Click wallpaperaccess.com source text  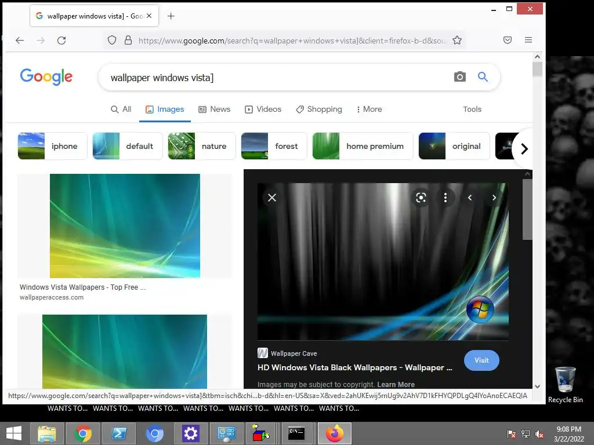52,297
